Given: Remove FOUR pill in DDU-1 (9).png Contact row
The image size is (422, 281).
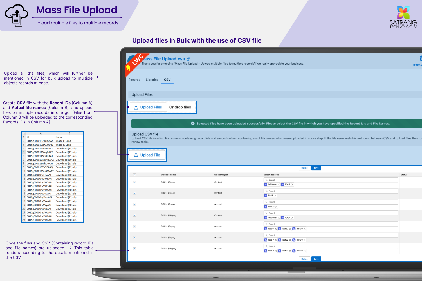Looking at the screenshot, I should tap(292, 185).
